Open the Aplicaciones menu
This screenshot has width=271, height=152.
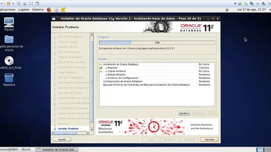pyautogui.click(x=8, y=10)
